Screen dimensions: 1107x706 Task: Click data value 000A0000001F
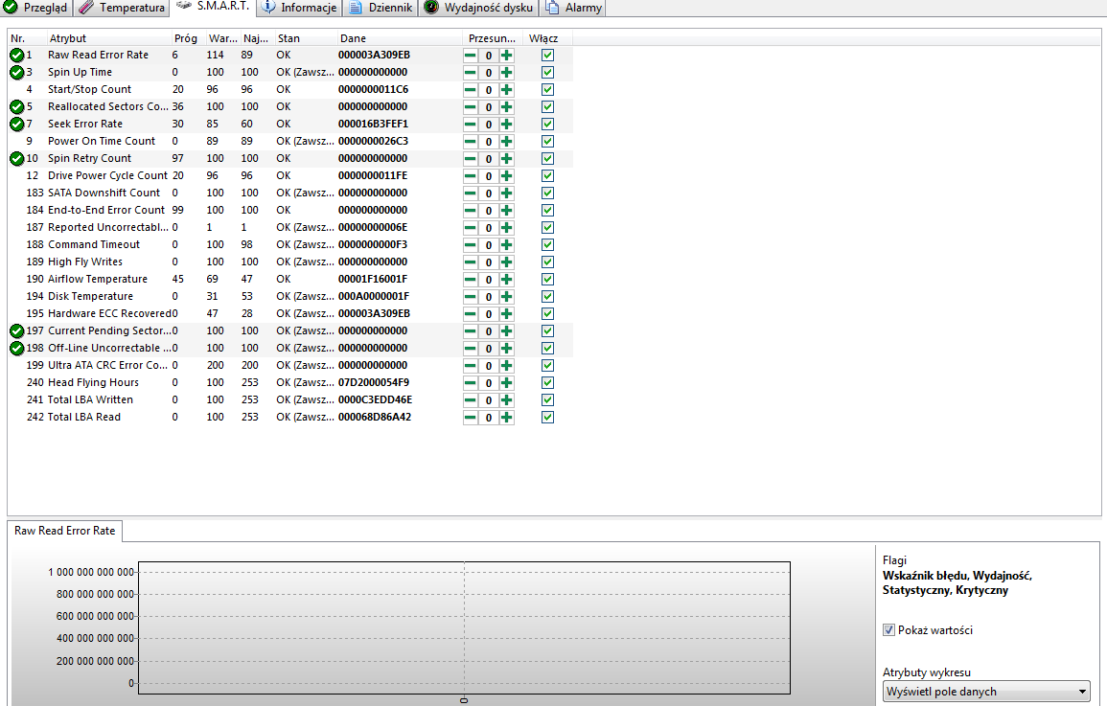pyautogui.click(x=374, y=296)
